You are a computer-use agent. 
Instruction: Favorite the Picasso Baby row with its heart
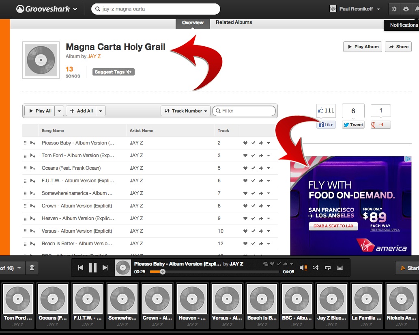(x=245, y=143)
